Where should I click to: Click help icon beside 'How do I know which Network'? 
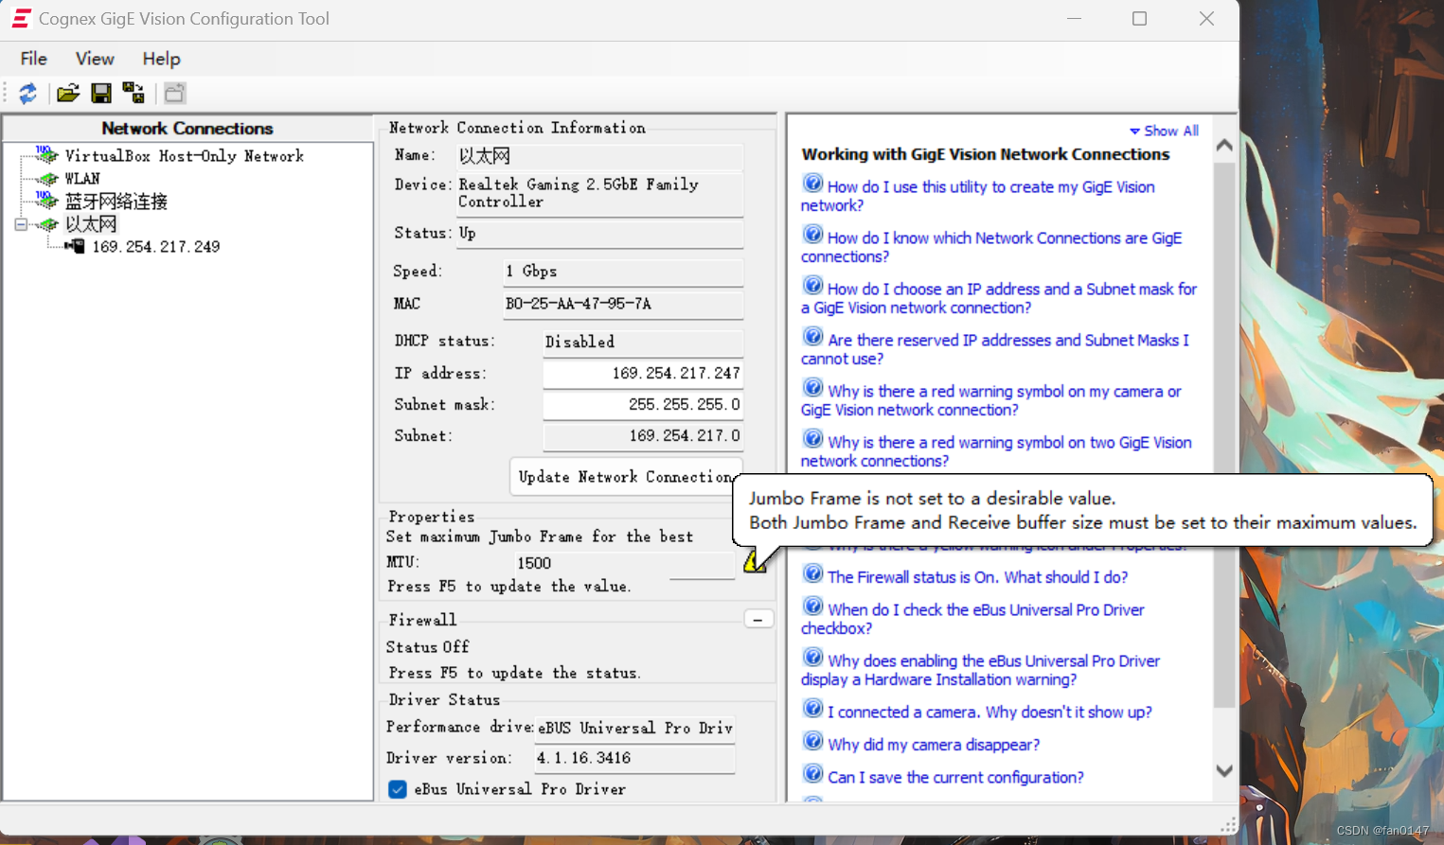tap(812, 235)
